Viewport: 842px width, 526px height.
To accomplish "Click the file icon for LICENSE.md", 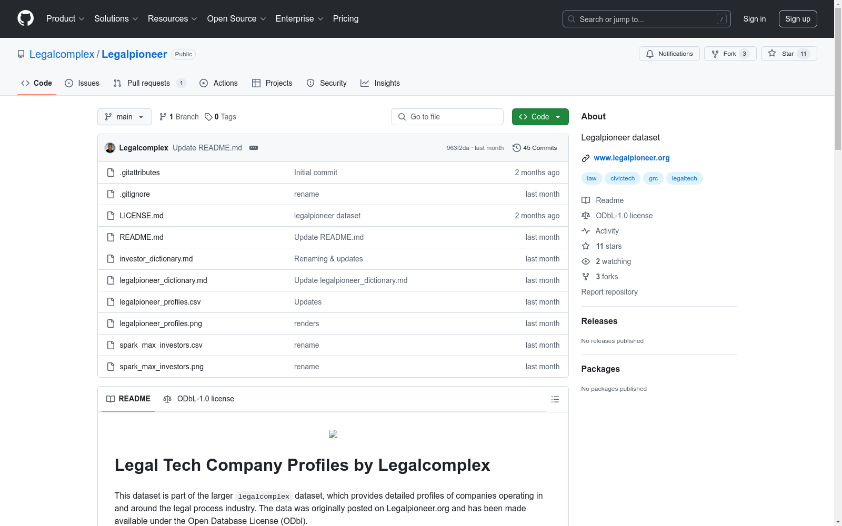I will (x=111, y=216).
